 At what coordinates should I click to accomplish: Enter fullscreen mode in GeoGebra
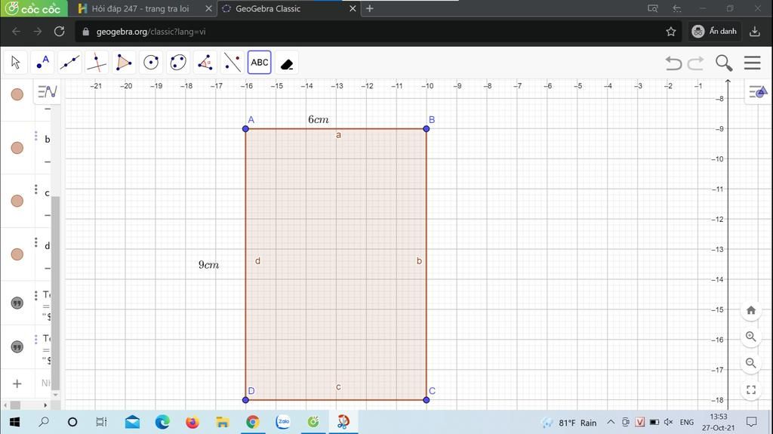click(751, 389)
